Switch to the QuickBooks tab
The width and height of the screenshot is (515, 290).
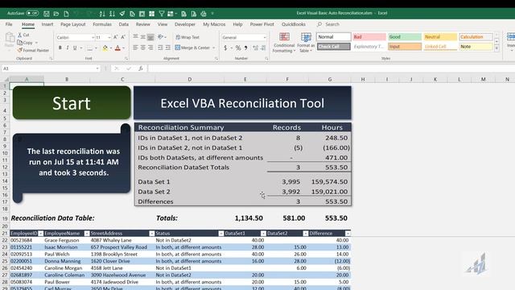294,24
